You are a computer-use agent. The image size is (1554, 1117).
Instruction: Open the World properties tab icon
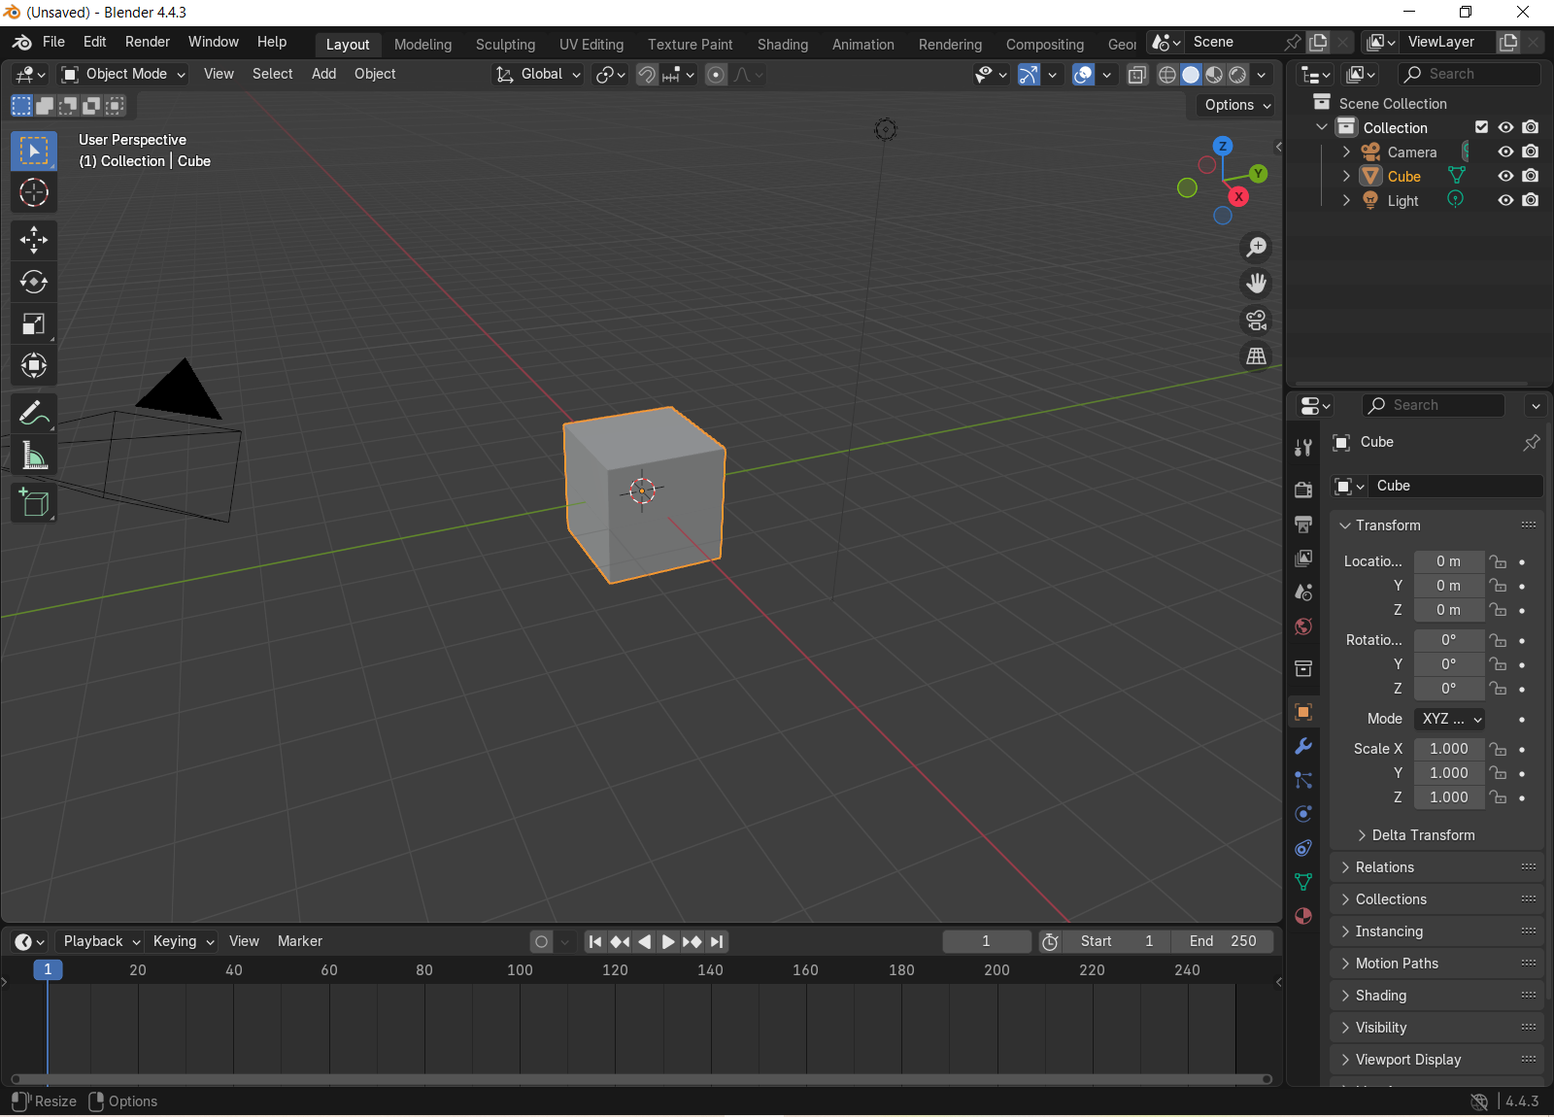(x=1303, y=626)
